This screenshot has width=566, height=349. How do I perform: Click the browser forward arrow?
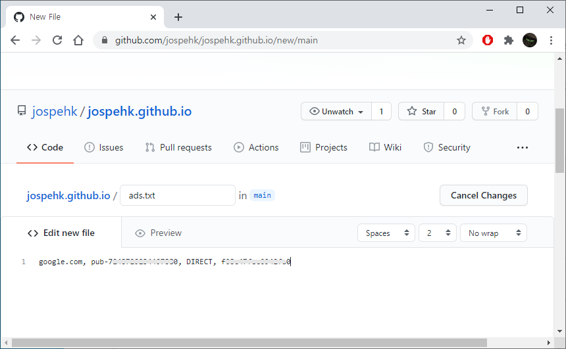pyautogui.click(x=36, y=40)
